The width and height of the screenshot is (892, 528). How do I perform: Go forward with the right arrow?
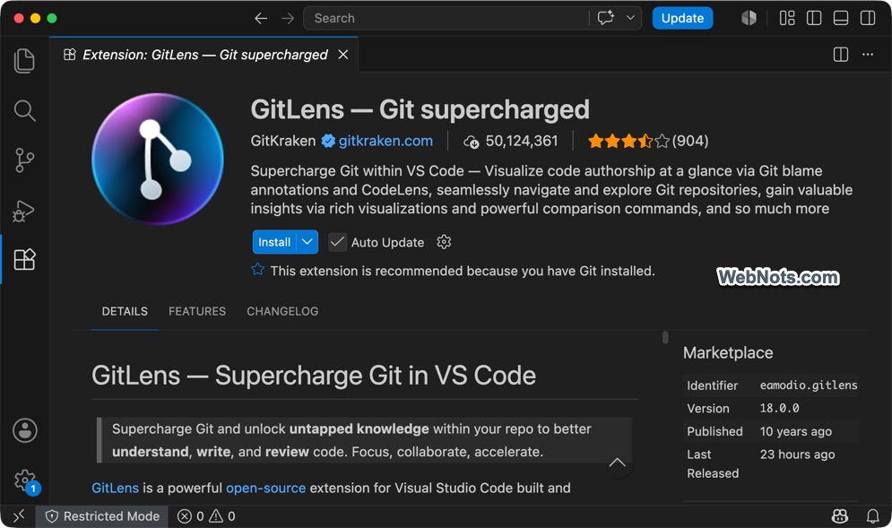pos(288,18)
